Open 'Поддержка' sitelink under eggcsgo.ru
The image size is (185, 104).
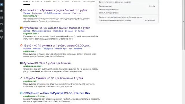[47, 49]
